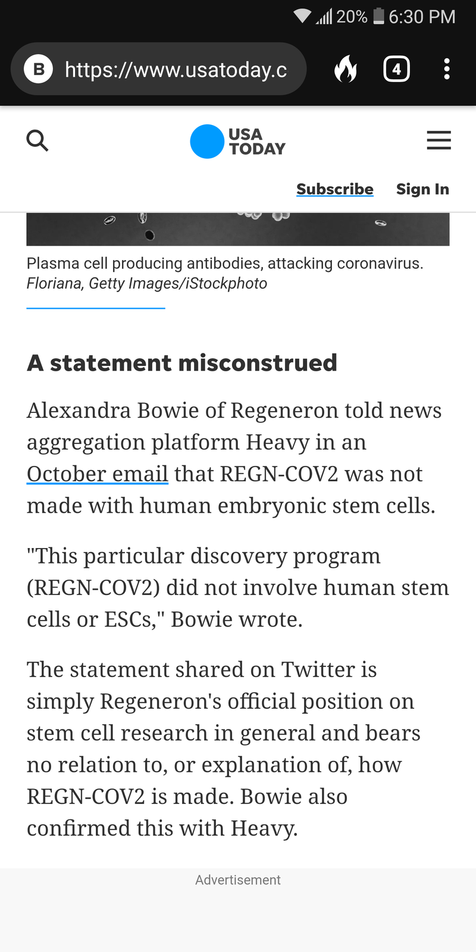Tap the plasma cell article image
The height and width of the screenshot is (952, 476).
point(238,229)
